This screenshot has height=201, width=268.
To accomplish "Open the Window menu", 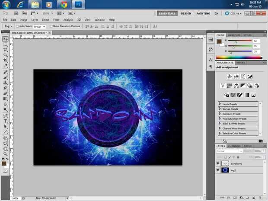I will [100, 19].
